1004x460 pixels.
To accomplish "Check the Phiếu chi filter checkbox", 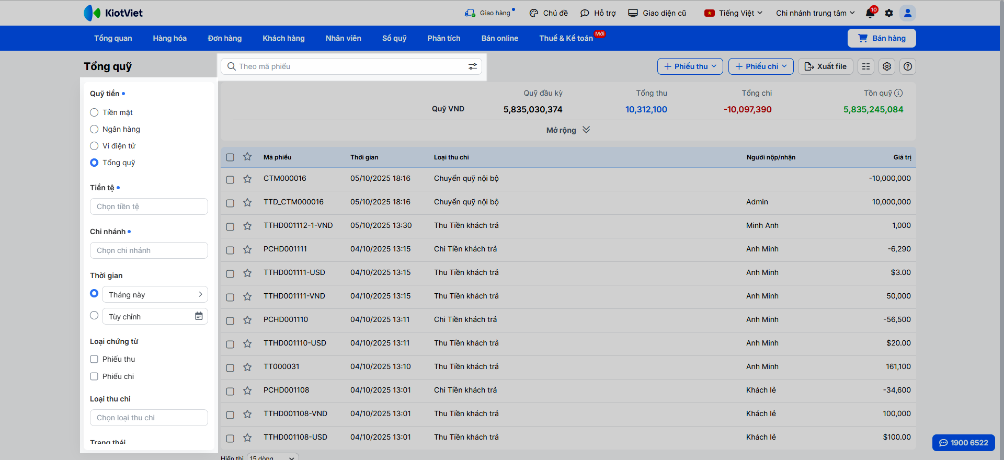I will pos(94,376).
